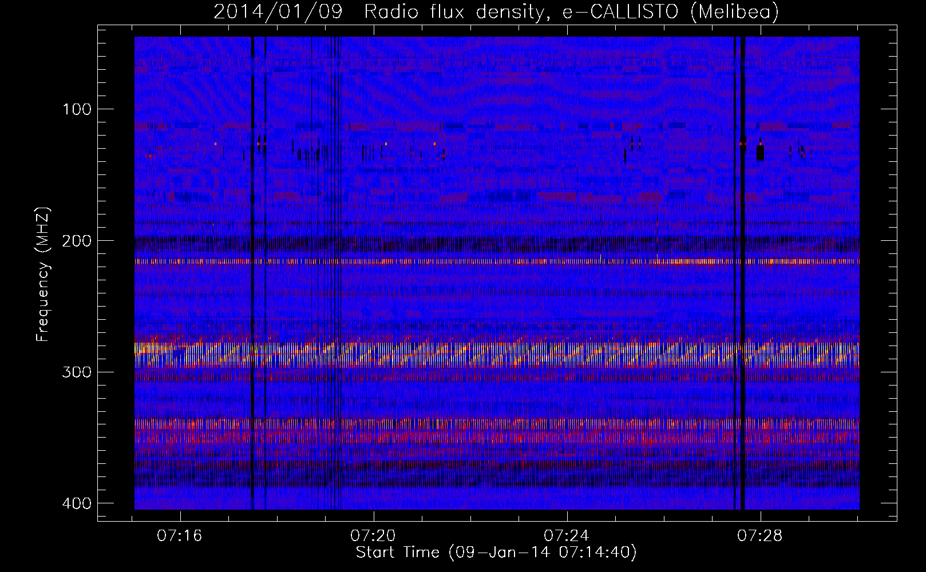
Task: Click the date "2014/01/09" in the title
Action: [278, 11]
